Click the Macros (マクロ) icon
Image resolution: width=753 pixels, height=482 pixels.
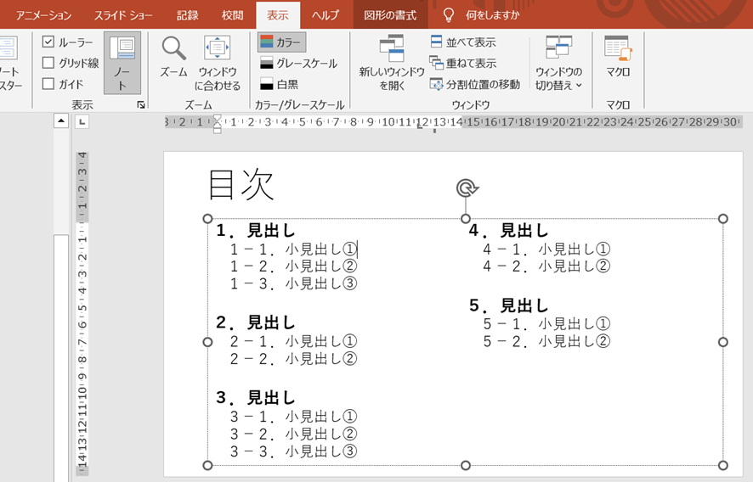click(x=618, y=51)
